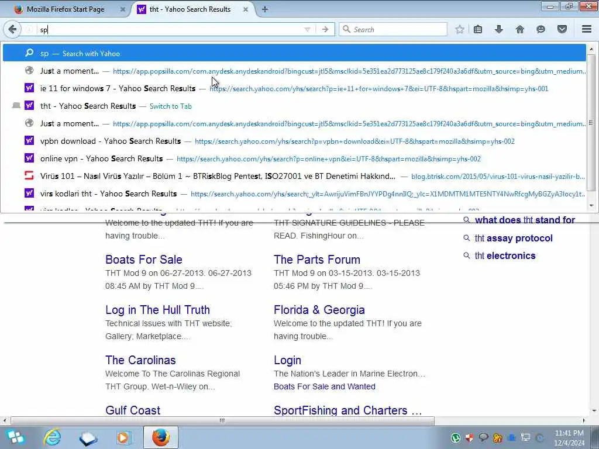This screenshot has height=449, width=599.
Task: Open 'Boats For Sale' link
Action: [x=144, y=260]
